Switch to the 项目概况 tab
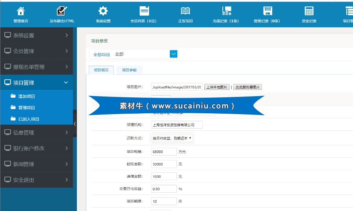The width and height of the screenshot is (353, 211). (x=101, y=70)
